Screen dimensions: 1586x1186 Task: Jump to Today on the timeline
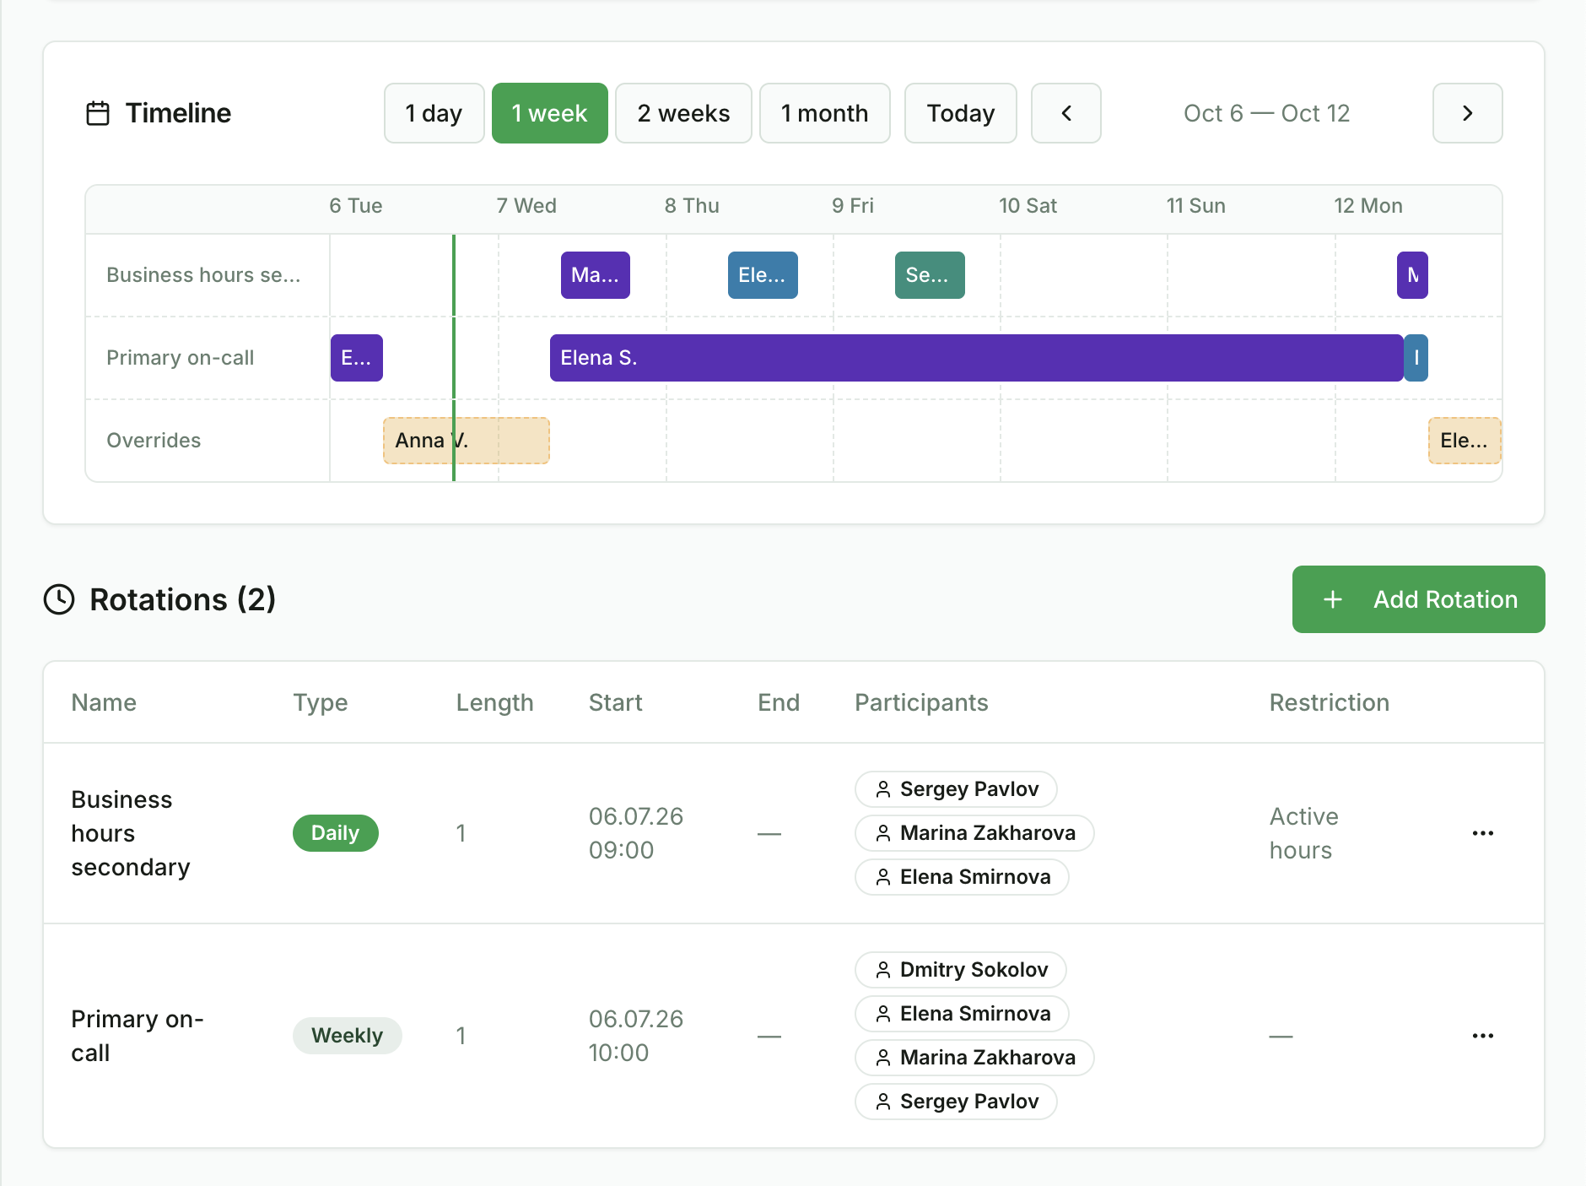click(x=960, y=113)
